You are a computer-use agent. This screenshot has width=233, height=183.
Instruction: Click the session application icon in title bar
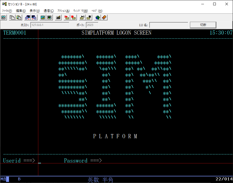pos(4,4)
